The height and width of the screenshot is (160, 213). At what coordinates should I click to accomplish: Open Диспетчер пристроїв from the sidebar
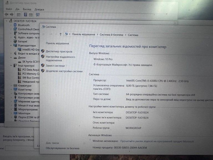(59, 52)
